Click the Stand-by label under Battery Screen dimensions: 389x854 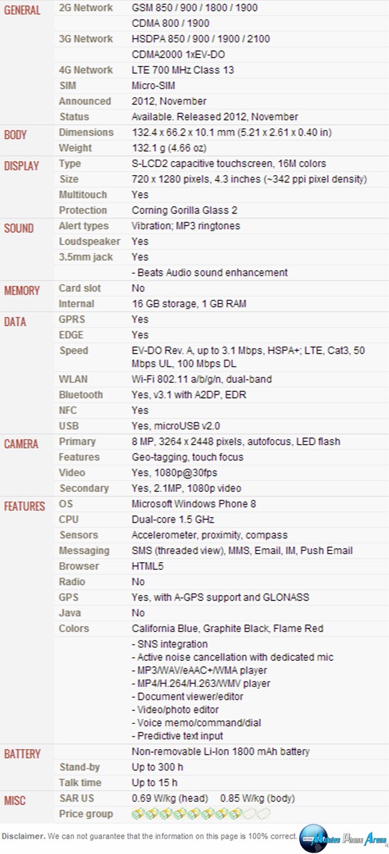pos(79,767)
